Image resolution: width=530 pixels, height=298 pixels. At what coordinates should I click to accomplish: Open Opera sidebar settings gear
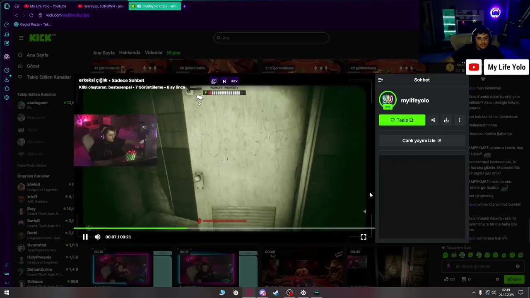(x=7, y=98)
